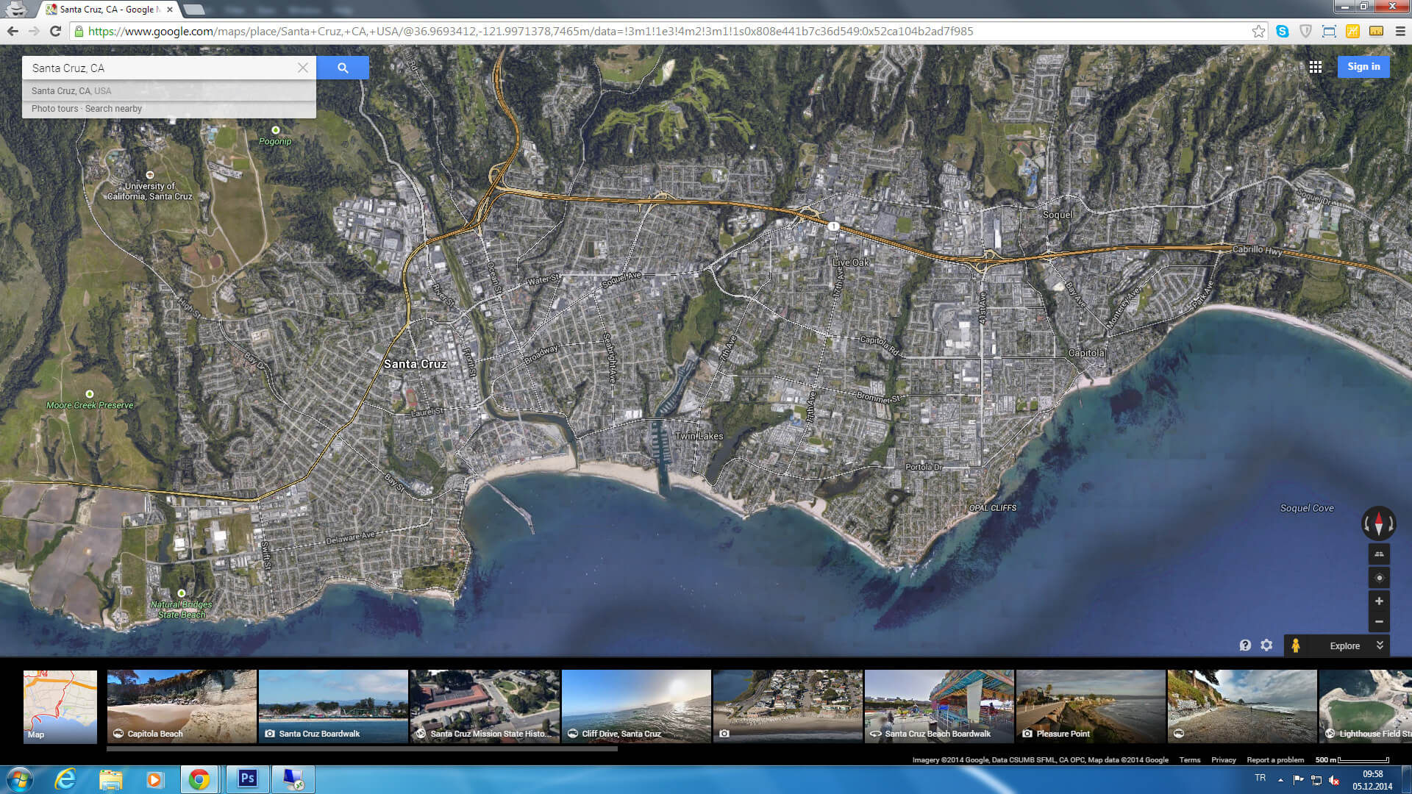Zoom in with the plus button
The width and height of the screenshot is (1412, 794).
(1379, 601)
